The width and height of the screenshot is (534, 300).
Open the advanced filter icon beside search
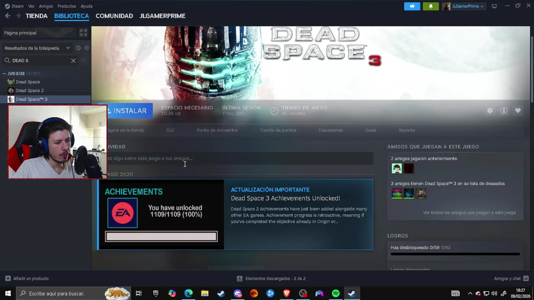[83, 60]
